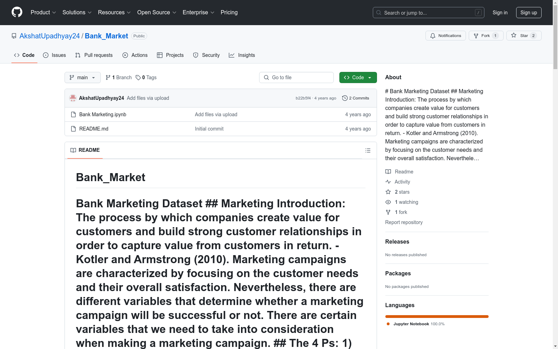Click the Sign in link
This screenshot has width=558, height=349.
(x=500, y=13)
